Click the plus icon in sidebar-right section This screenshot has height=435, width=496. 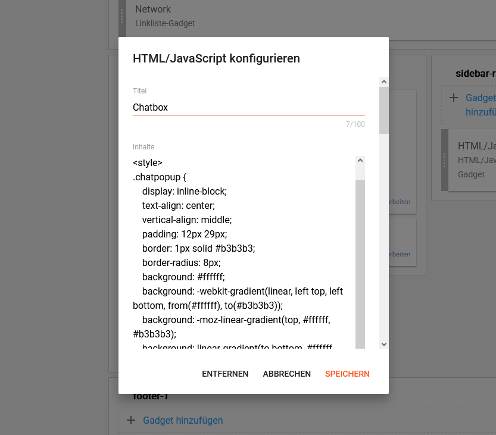[453, 98]
